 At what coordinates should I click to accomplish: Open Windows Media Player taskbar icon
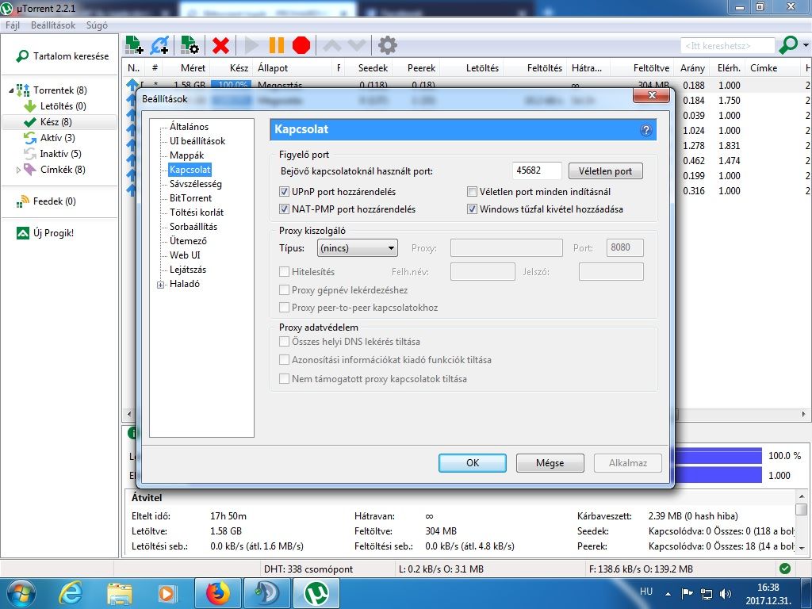167,593
